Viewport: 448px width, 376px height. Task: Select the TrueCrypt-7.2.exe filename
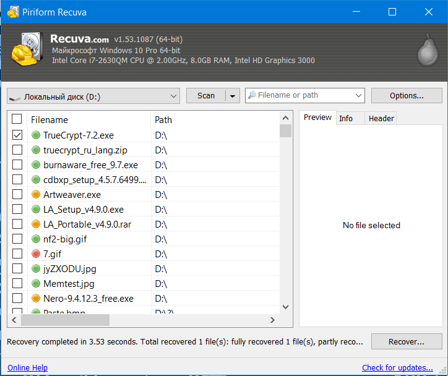coord(79,135)
